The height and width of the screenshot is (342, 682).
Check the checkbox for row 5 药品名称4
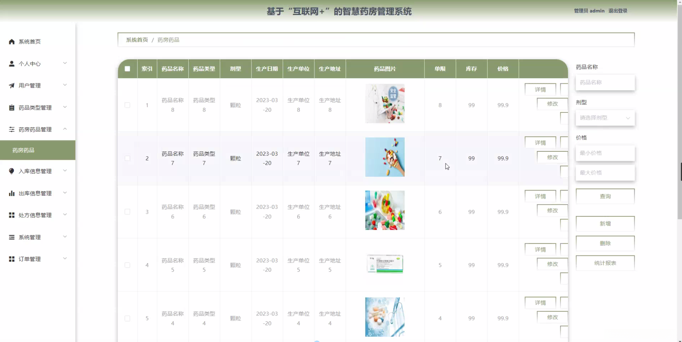[x=127, y=318]
